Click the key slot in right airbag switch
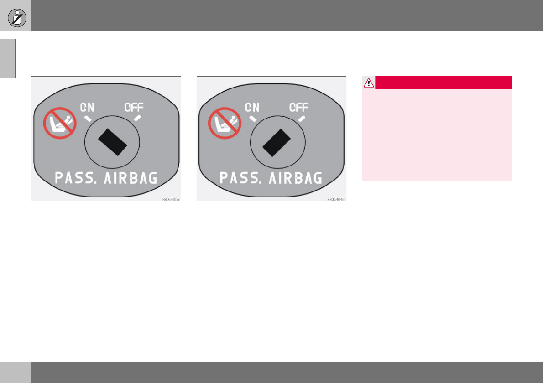The image size is (543, 383). click(277, 143)
